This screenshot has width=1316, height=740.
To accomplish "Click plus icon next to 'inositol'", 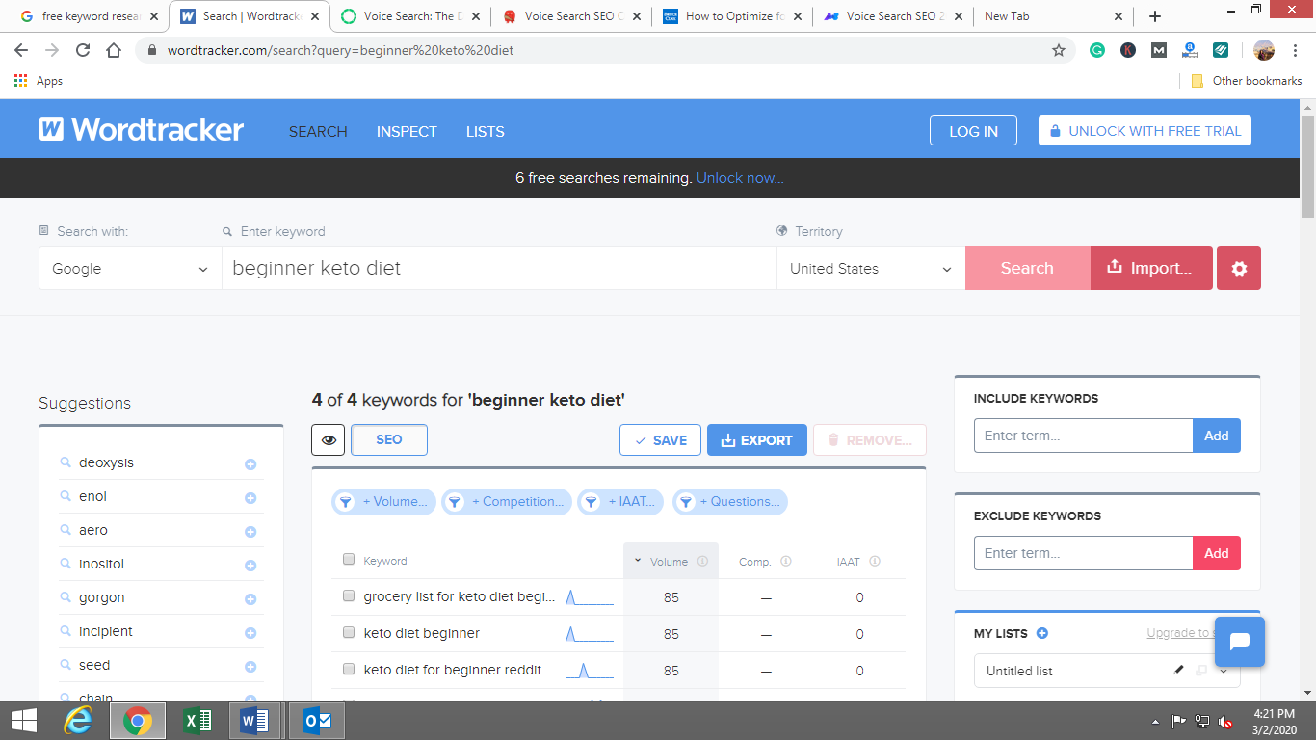I will 250,566.
